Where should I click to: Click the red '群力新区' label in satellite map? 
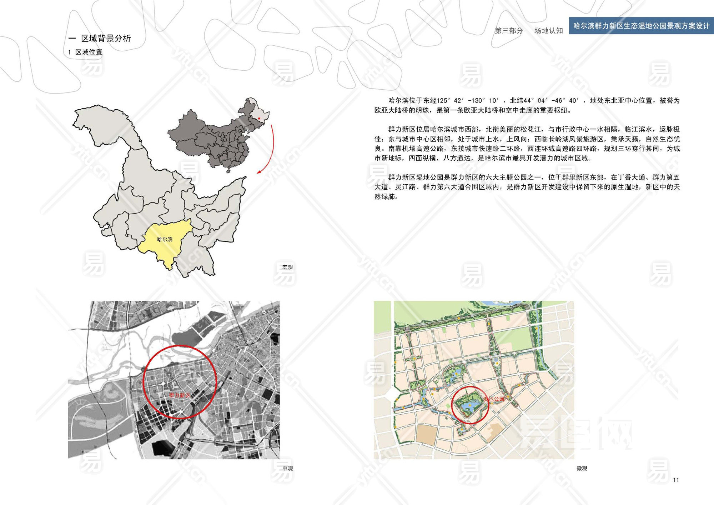click(x=180, y=395)
